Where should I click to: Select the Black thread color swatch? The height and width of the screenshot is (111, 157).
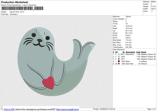point(119,61)
